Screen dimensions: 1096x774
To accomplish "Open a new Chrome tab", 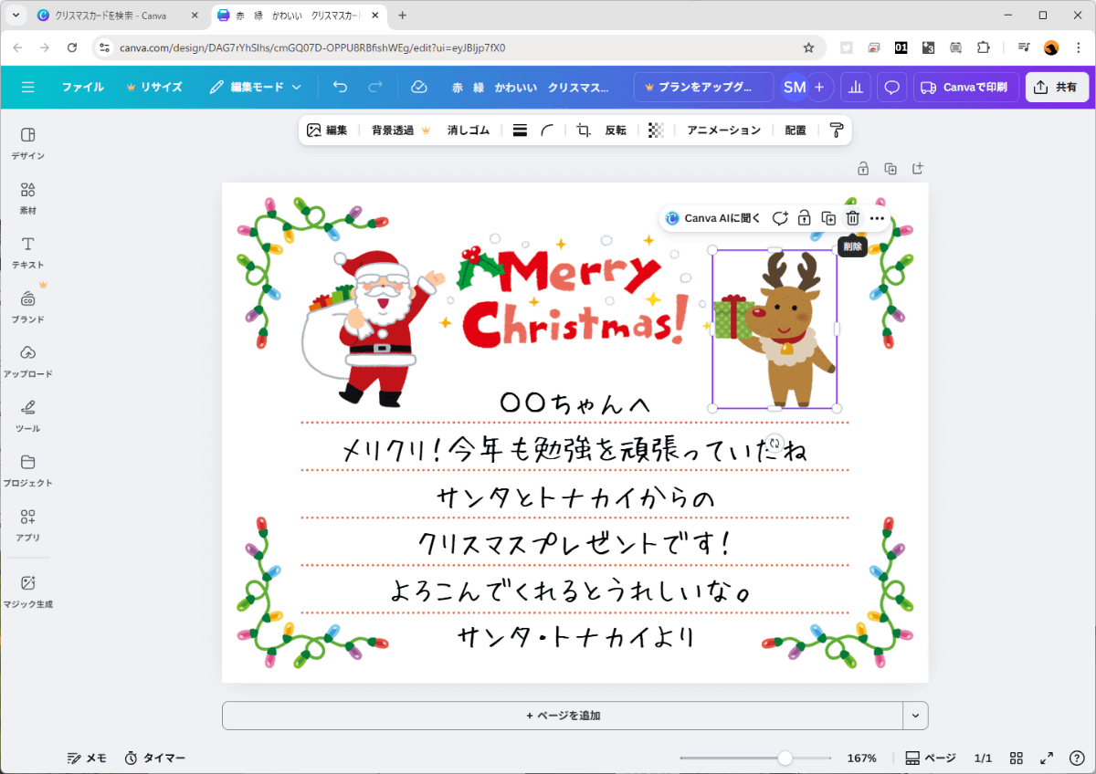I will coord(402,16).
